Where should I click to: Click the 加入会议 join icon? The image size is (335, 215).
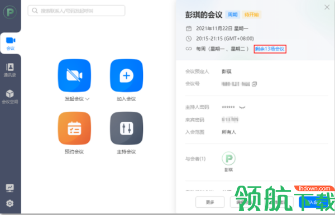[127, 75]
